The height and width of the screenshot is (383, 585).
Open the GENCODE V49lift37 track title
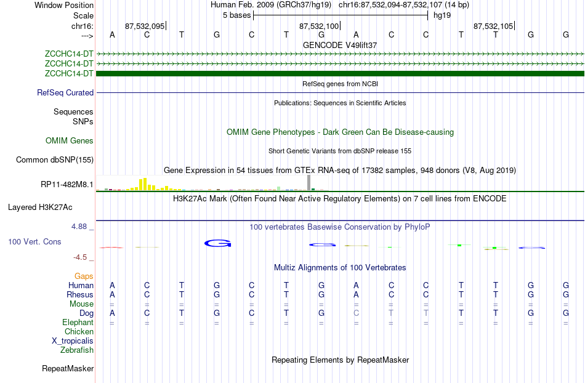(x=340, y=45)
